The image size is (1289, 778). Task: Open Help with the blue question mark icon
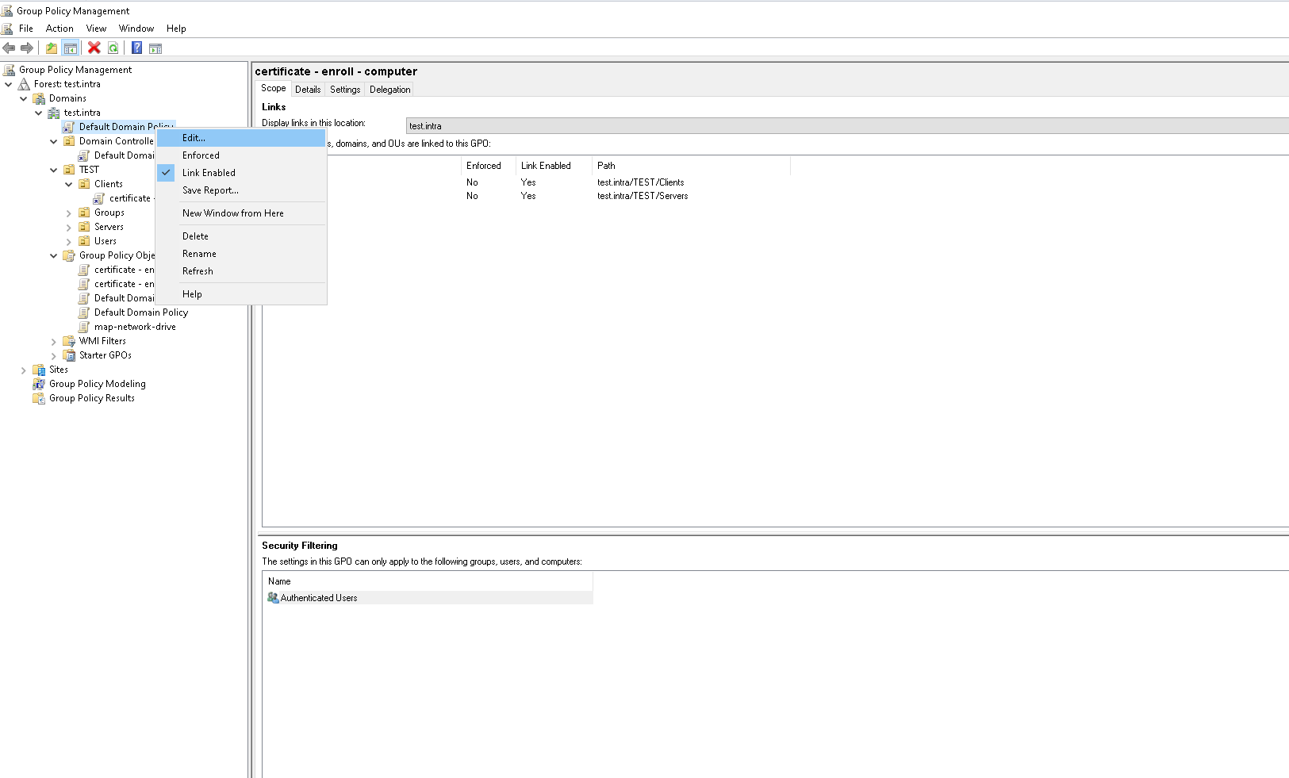[136, 48]
